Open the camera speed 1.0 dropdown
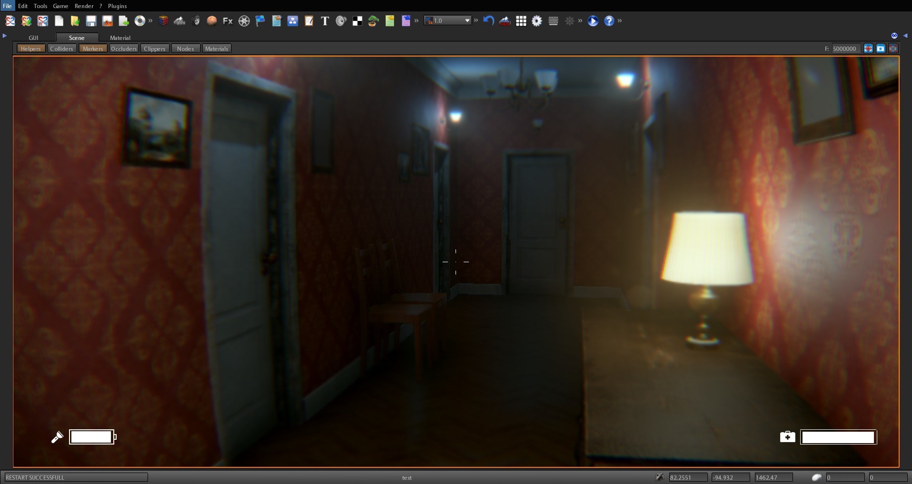 pos(468,20)
